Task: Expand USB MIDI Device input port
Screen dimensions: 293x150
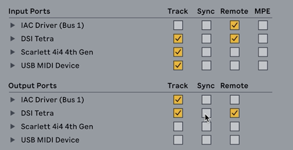Action: click(13, 65)
